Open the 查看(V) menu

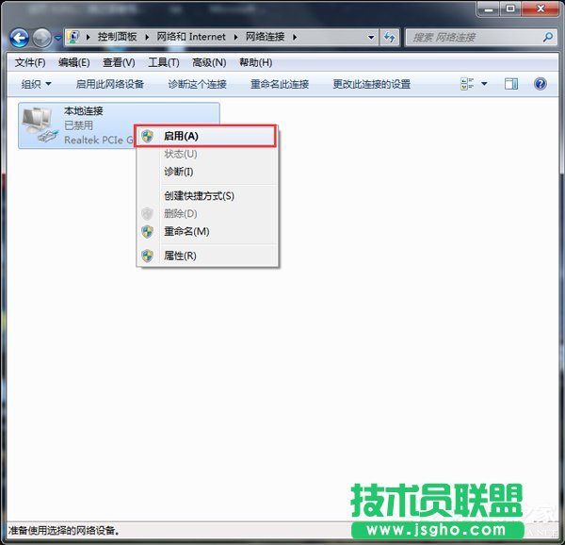tap(119, 63)
